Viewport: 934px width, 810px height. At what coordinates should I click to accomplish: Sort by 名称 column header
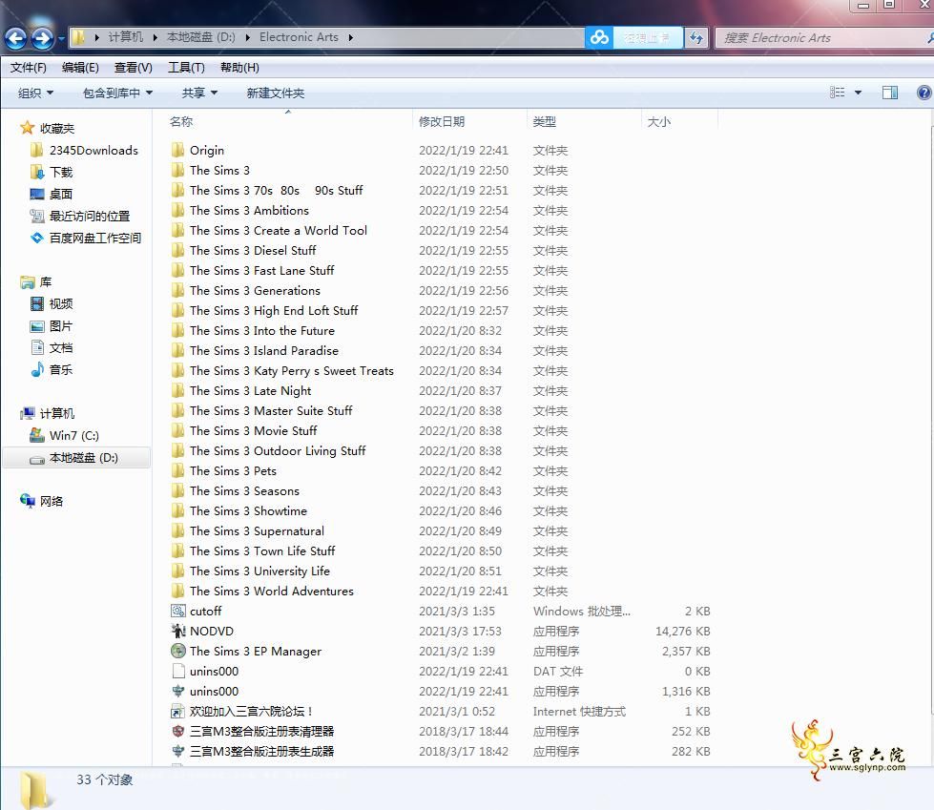point(181,121)
